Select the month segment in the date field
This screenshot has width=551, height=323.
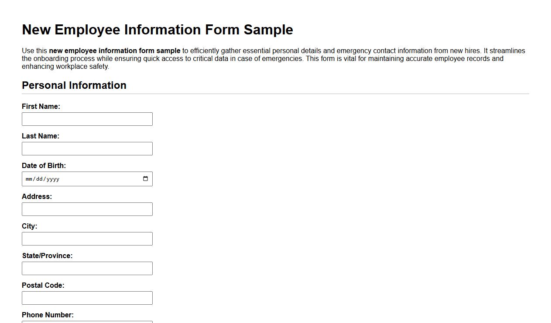[x=30, y=178]
